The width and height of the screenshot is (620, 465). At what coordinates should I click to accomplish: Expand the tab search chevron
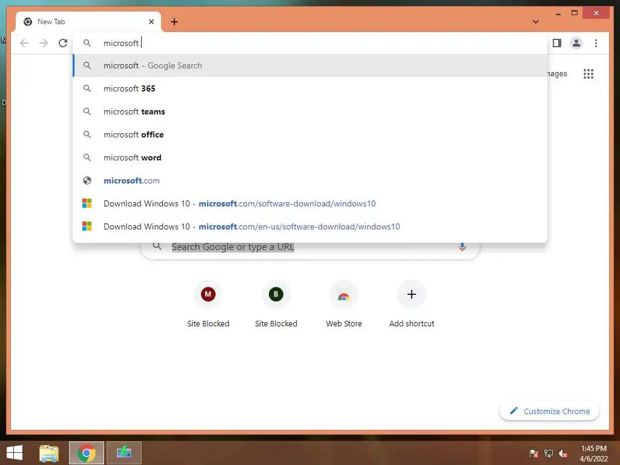click(536, 22)
